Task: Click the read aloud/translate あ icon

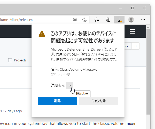Action: (75, 20)
